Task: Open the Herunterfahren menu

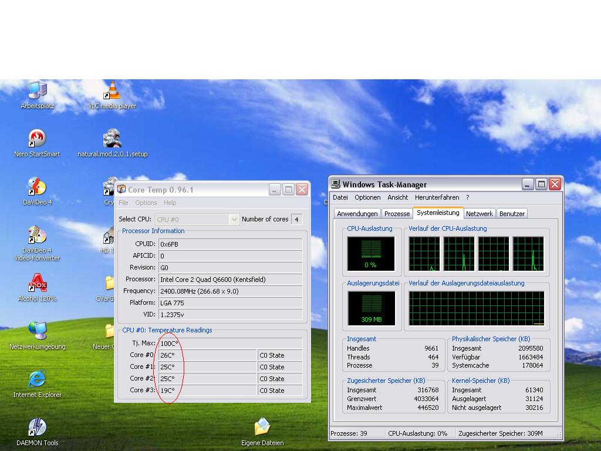Action: point(437,197)
